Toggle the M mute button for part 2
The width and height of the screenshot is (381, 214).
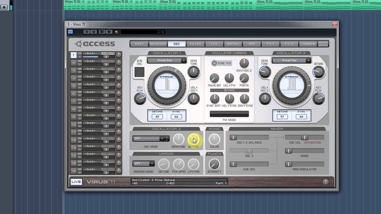(x=79, y=61)
